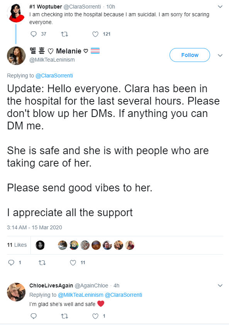Open the 3:14 AM - 15 Mar 2020 timestamp
Viewport: 229px width, 325px height.
click(34, 227)
